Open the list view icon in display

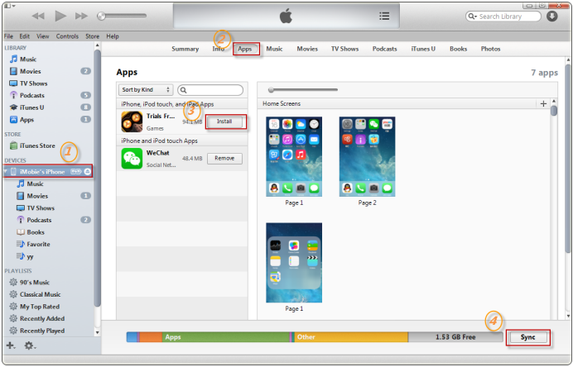tap(384, 16)
